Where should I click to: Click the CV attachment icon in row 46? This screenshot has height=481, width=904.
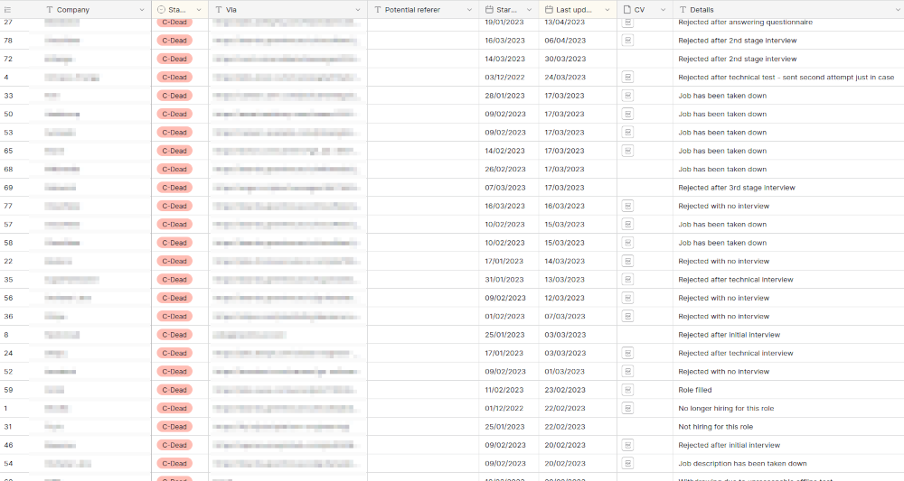pyautogui.click(x=627, y=445)
